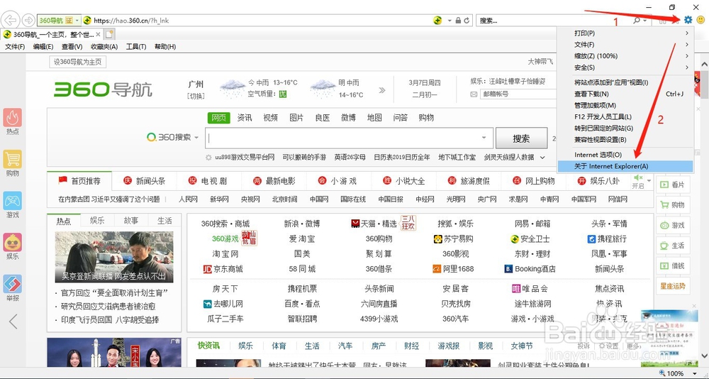Switch to the 新闻头条 category tab
Viewport: 709px width, 379px height.
pos(144,181)
